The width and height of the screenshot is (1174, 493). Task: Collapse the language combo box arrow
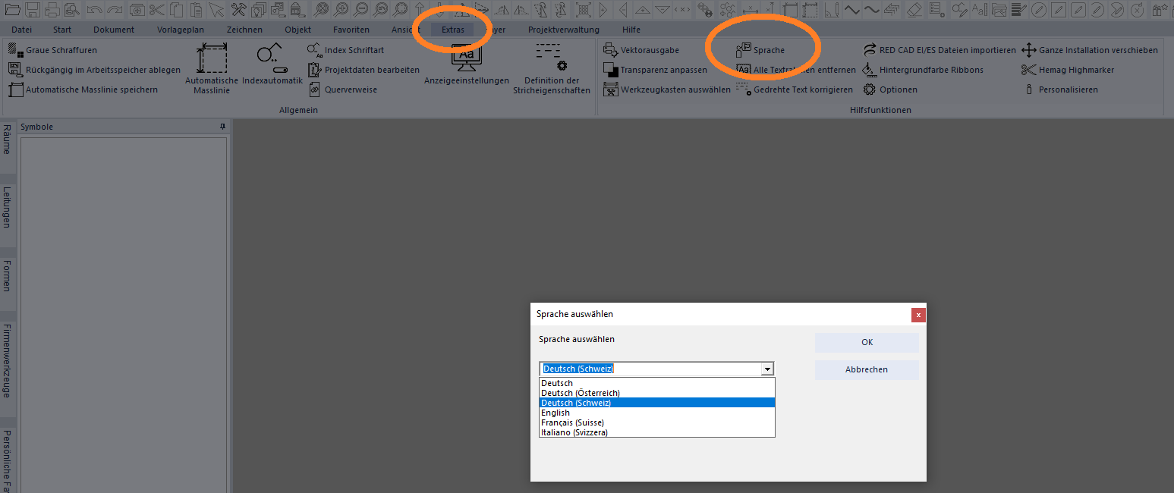[x=767, y=369]
